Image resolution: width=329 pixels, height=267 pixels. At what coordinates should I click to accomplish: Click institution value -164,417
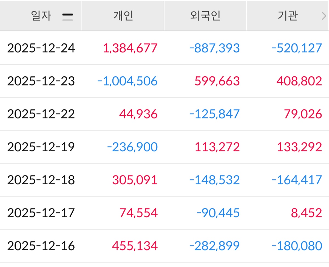(x=297, y=180)
